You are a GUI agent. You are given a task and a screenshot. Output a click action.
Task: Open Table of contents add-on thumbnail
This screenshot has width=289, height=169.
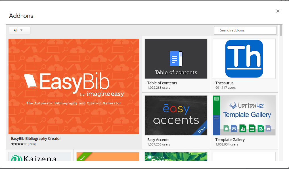(x=176, y=58)
